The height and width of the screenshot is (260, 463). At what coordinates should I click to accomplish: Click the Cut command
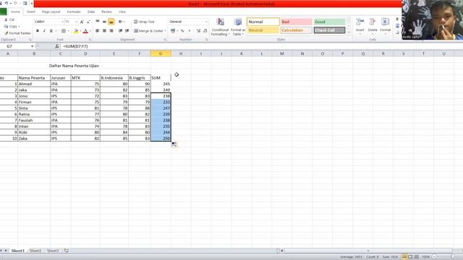point(9,19)
